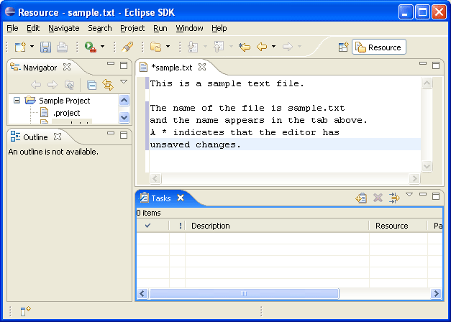The image size is (451, 322).
Task: Open the Navigate menu
Action: (x=64, y=28)
